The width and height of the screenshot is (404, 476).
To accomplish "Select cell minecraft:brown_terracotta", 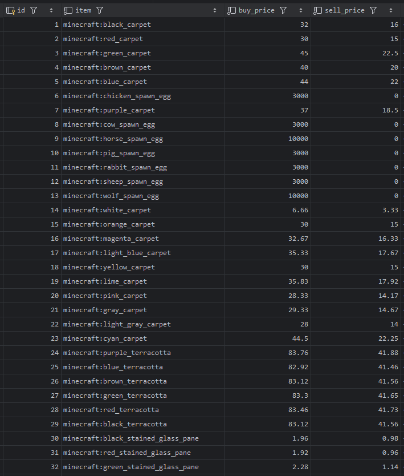I will tap(143, 381).
